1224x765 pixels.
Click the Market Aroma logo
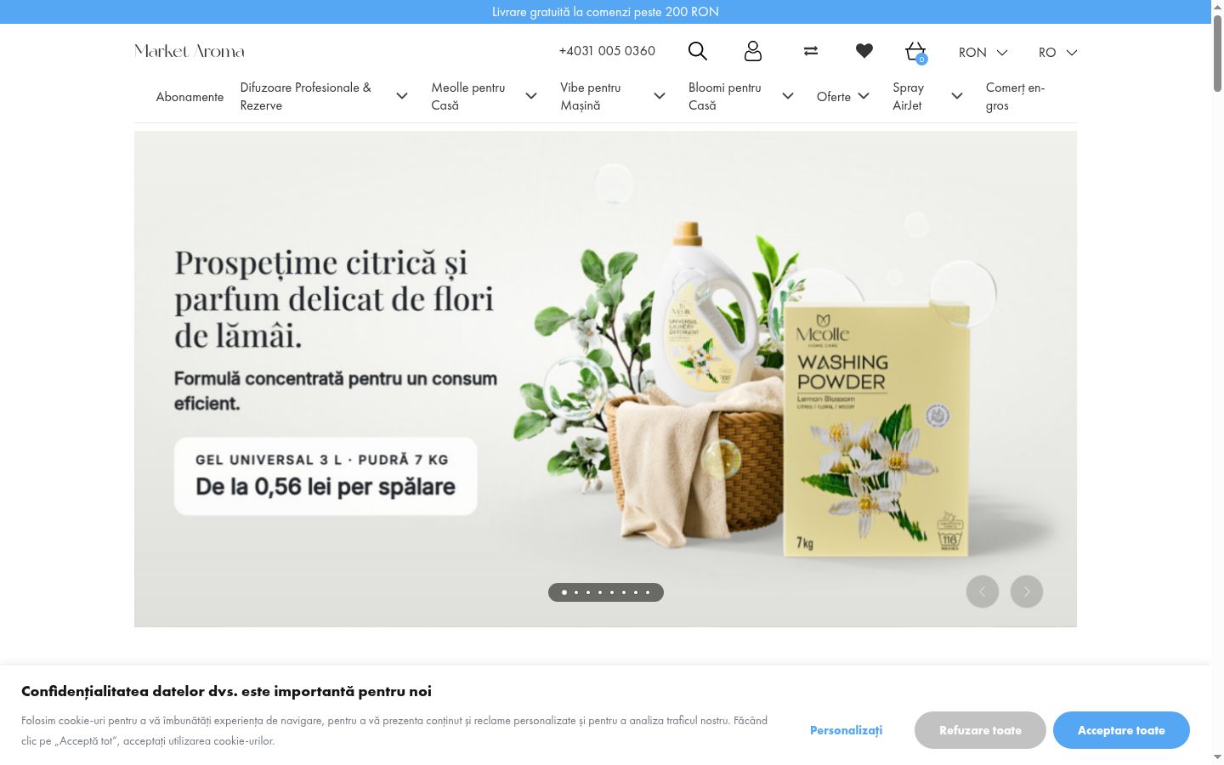[190, 51]
